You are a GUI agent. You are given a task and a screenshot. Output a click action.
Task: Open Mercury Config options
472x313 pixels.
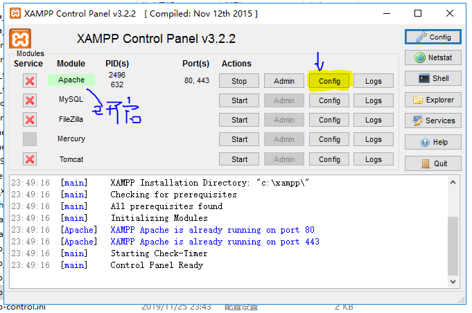329,139
